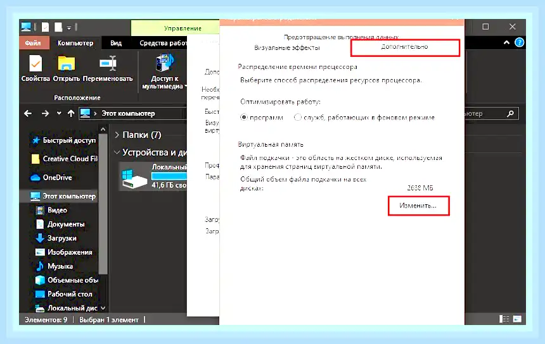Viewport: 545px width, 344px height.
Task: Click the navigation pane up scroll arrow
Action: click(x=103, y=130)
